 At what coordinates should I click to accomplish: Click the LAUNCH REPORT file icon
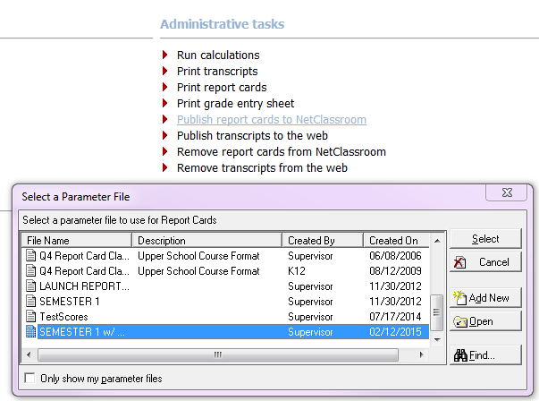31,286
